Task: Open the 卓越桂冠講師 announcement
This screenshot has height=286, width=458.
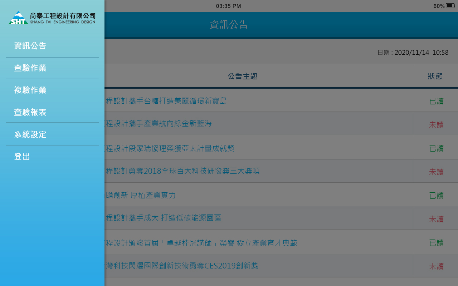Action: click(x=201, y=243)
